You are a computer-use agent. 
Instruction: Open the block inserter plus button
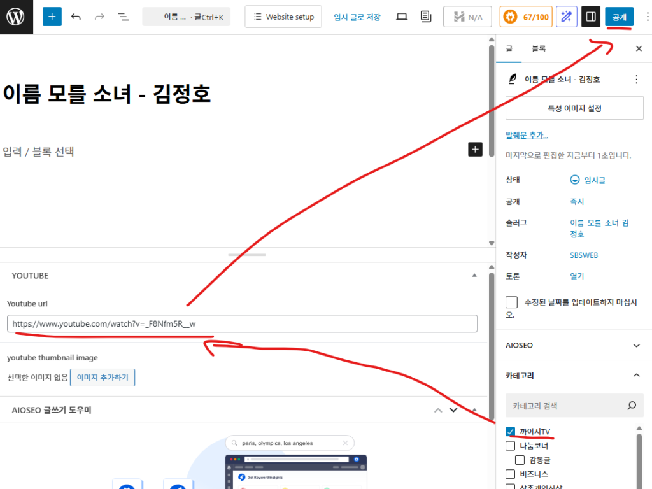click(x=52, y=17)
